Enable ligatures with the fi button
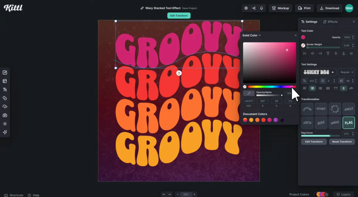The image size is (358, 197). (x=343, y=88)
